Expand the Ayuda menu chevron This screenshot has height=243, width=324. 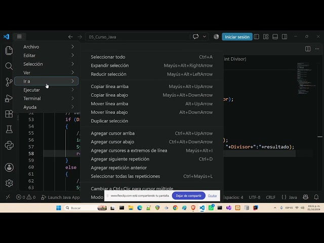tap(73, 107)
